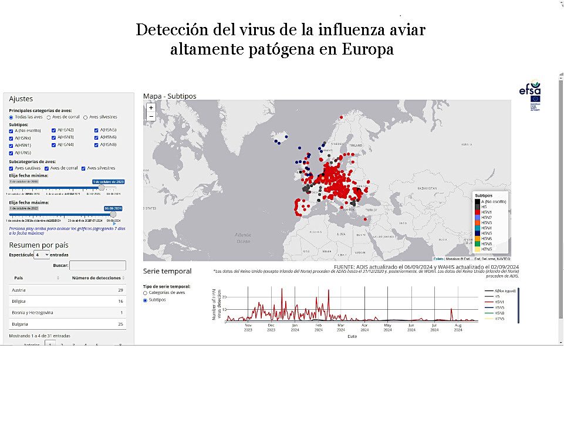Click the H5N5 dark blue map legend swatch
The width and height of the screenshot is (564, 423).
[477, 234]
